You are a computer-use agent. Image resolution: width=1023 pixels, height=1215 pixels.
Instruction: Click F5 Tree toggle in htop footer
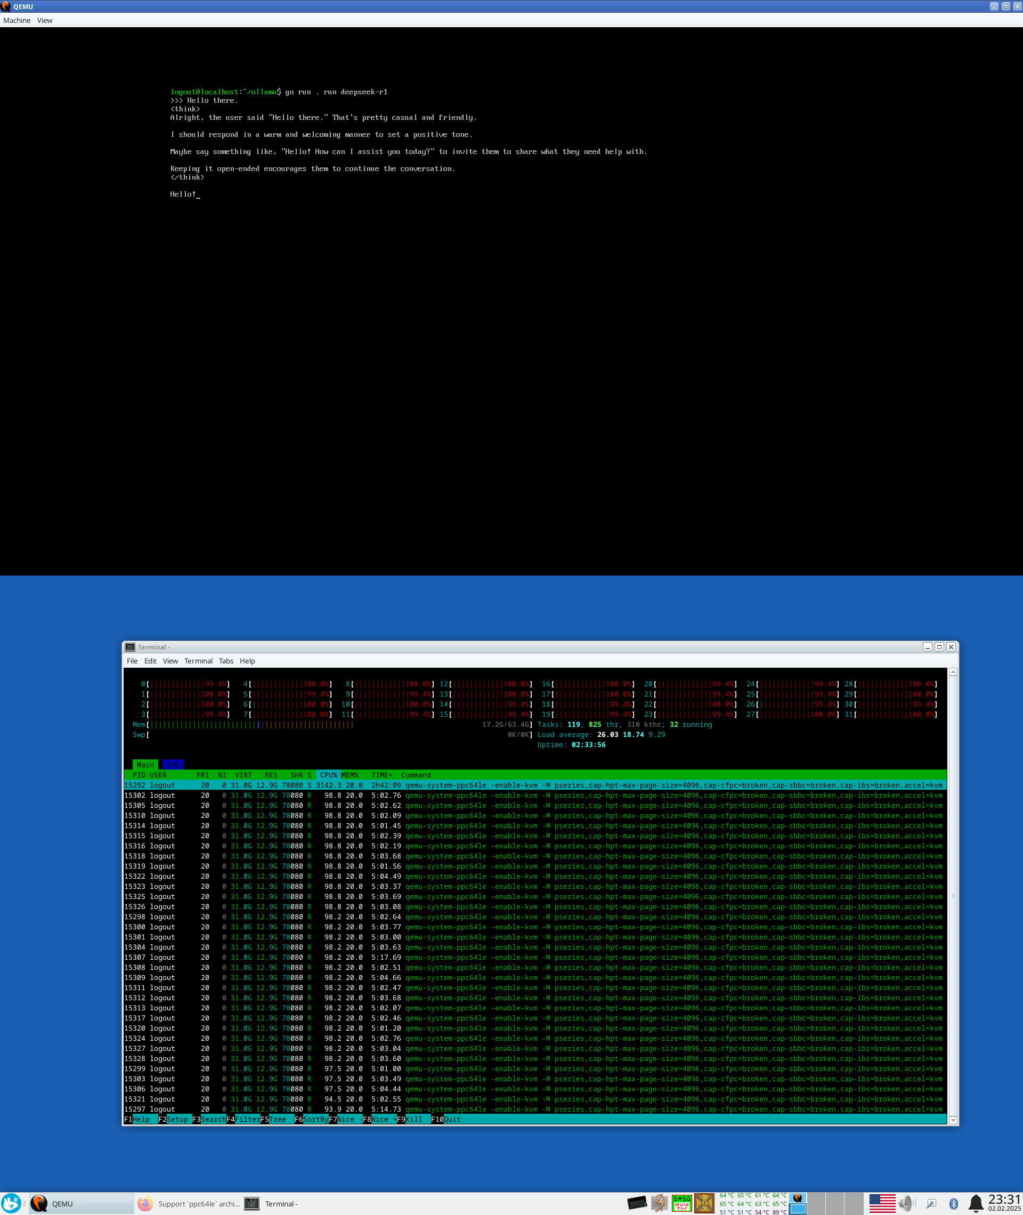click(x=277, y=1119)
